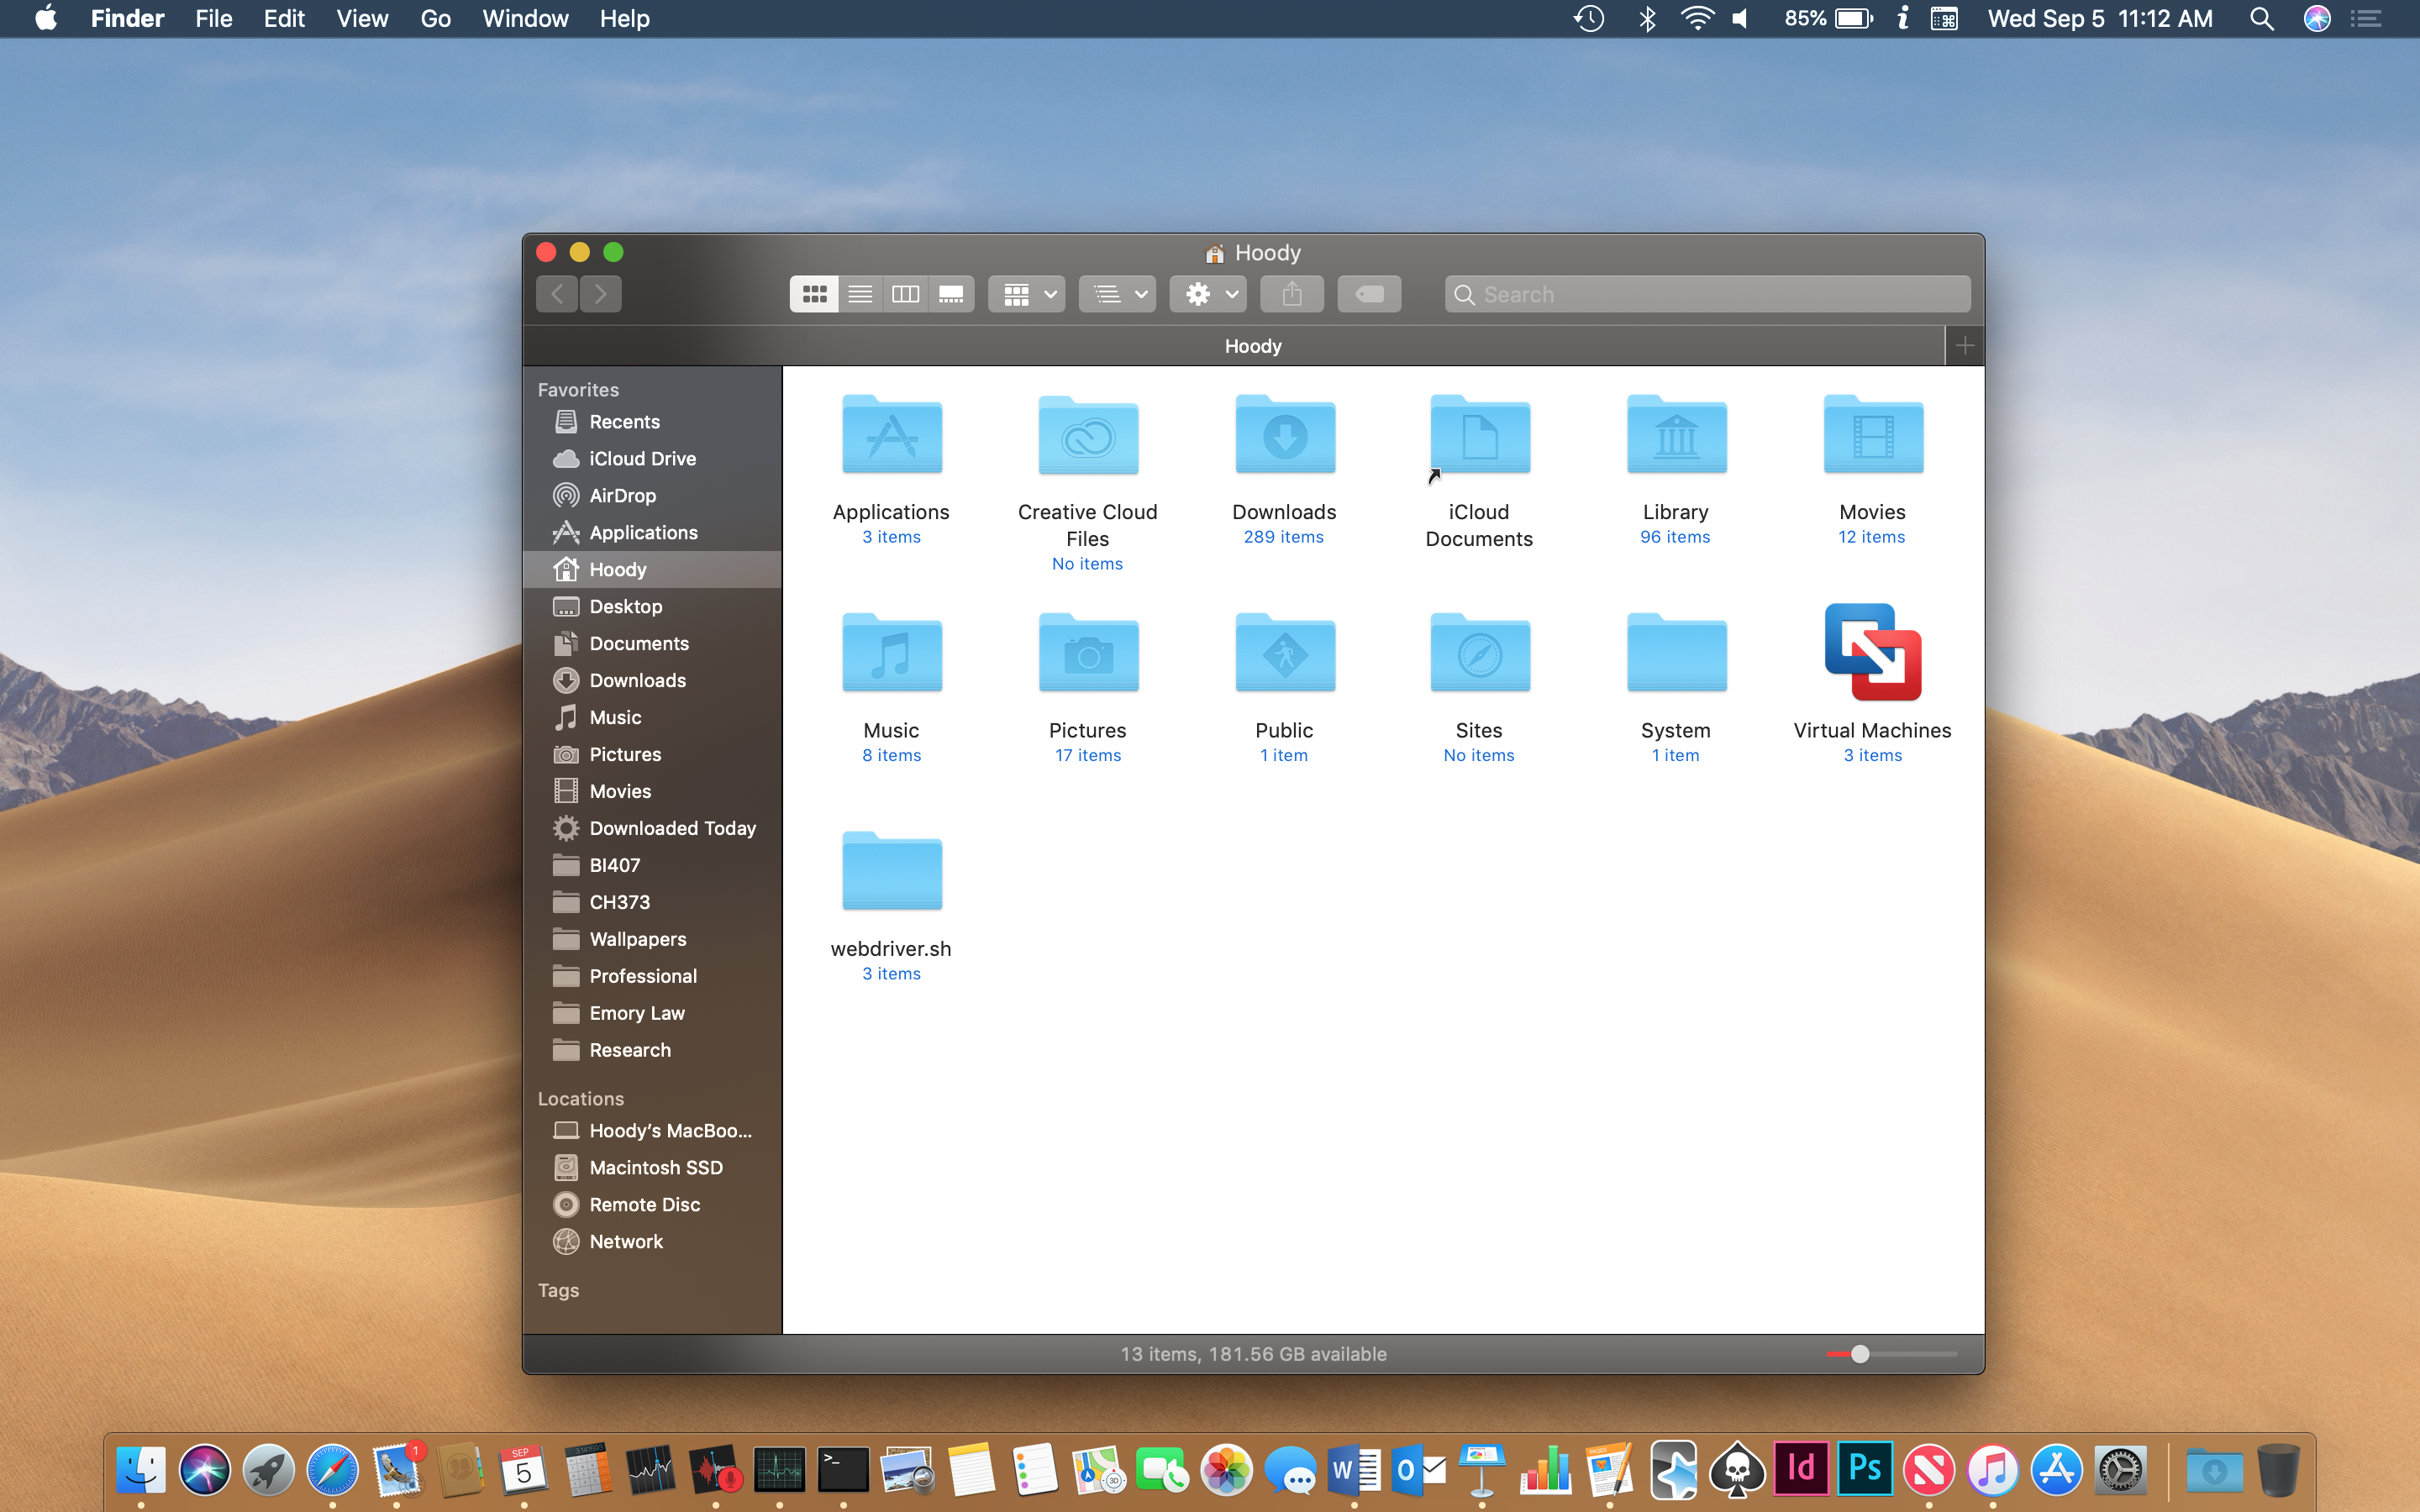Open the Library folder icon
Image resolution: width=2420 pixels, height=1512 pixels.
point(1676,435)
